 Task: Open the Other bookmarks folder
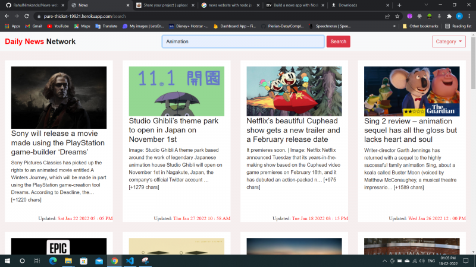(421, 26)
